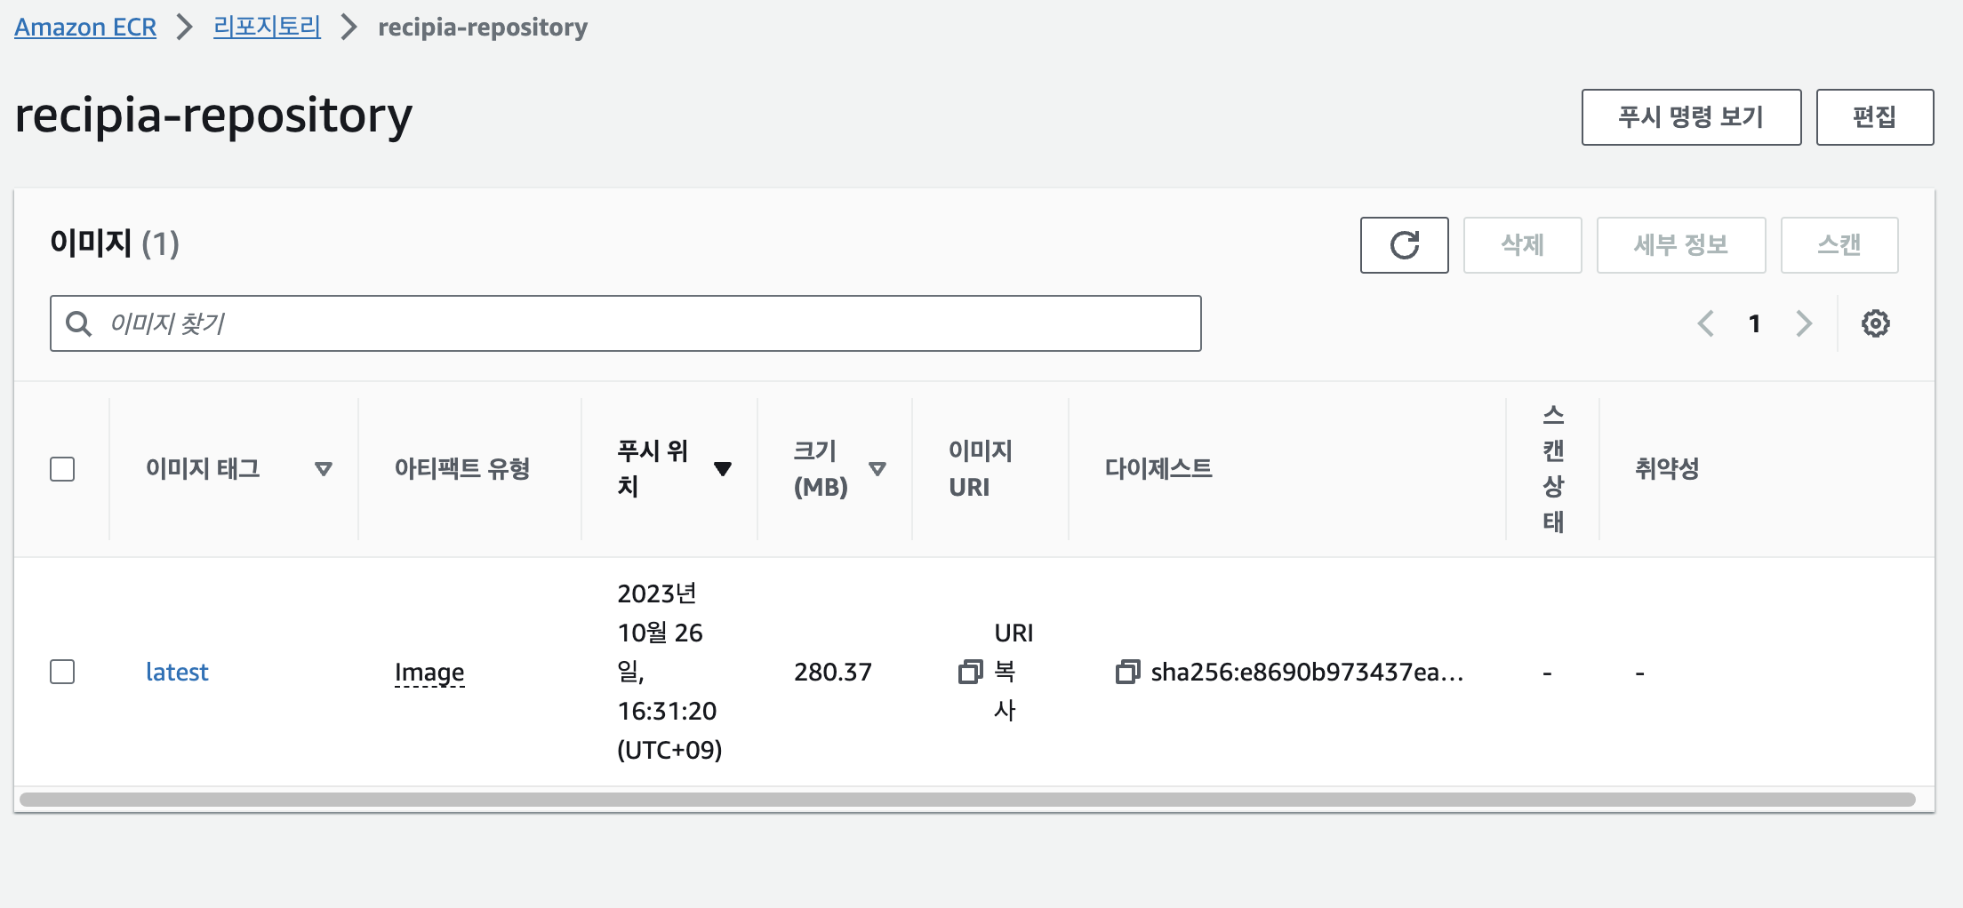Navigate to 리포지토리 breadcrumb

pyautogui.click(x=266, y=27)
